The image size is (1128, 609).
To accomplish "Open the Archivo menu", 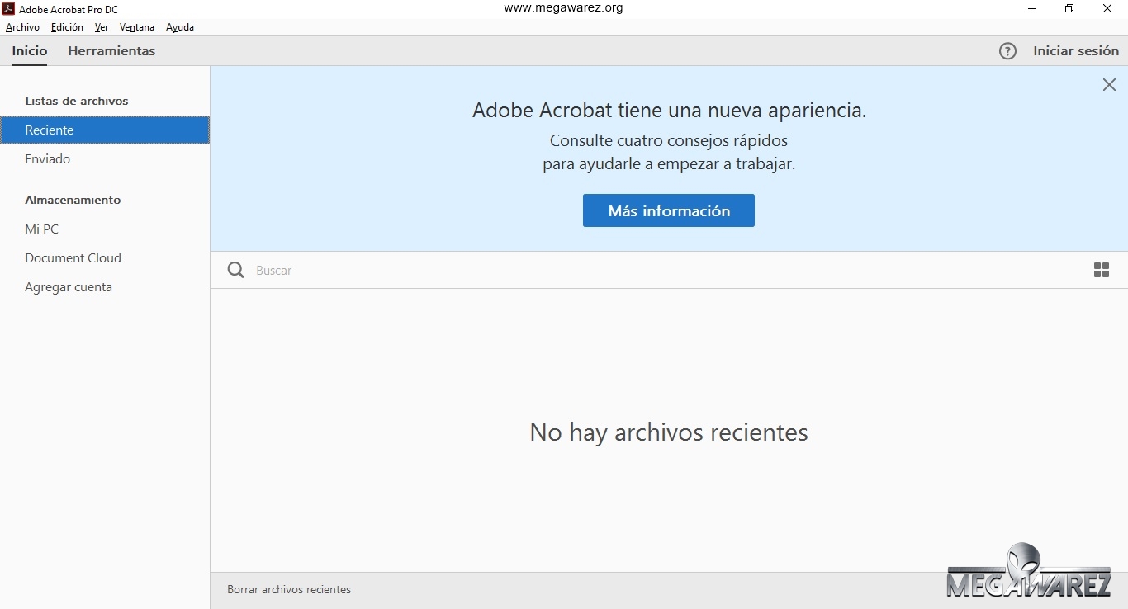I will click(22, 27).
